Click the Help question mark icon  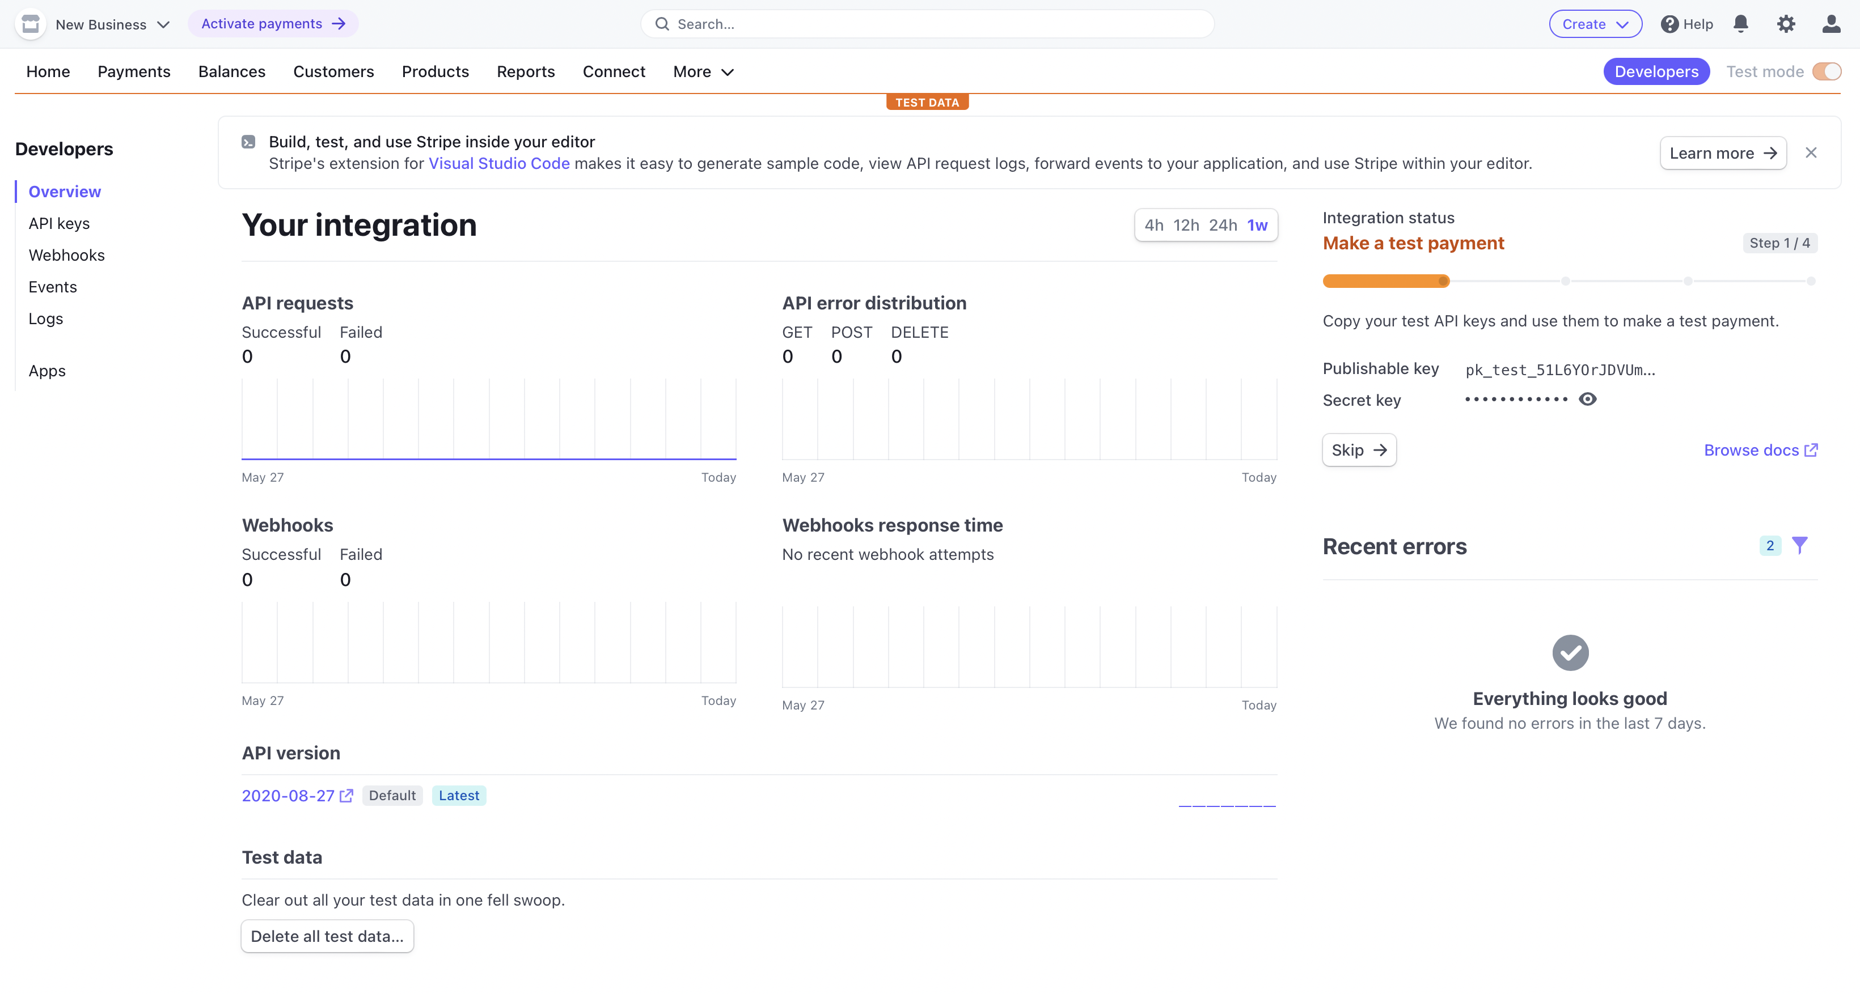[x=1669, y=24]
